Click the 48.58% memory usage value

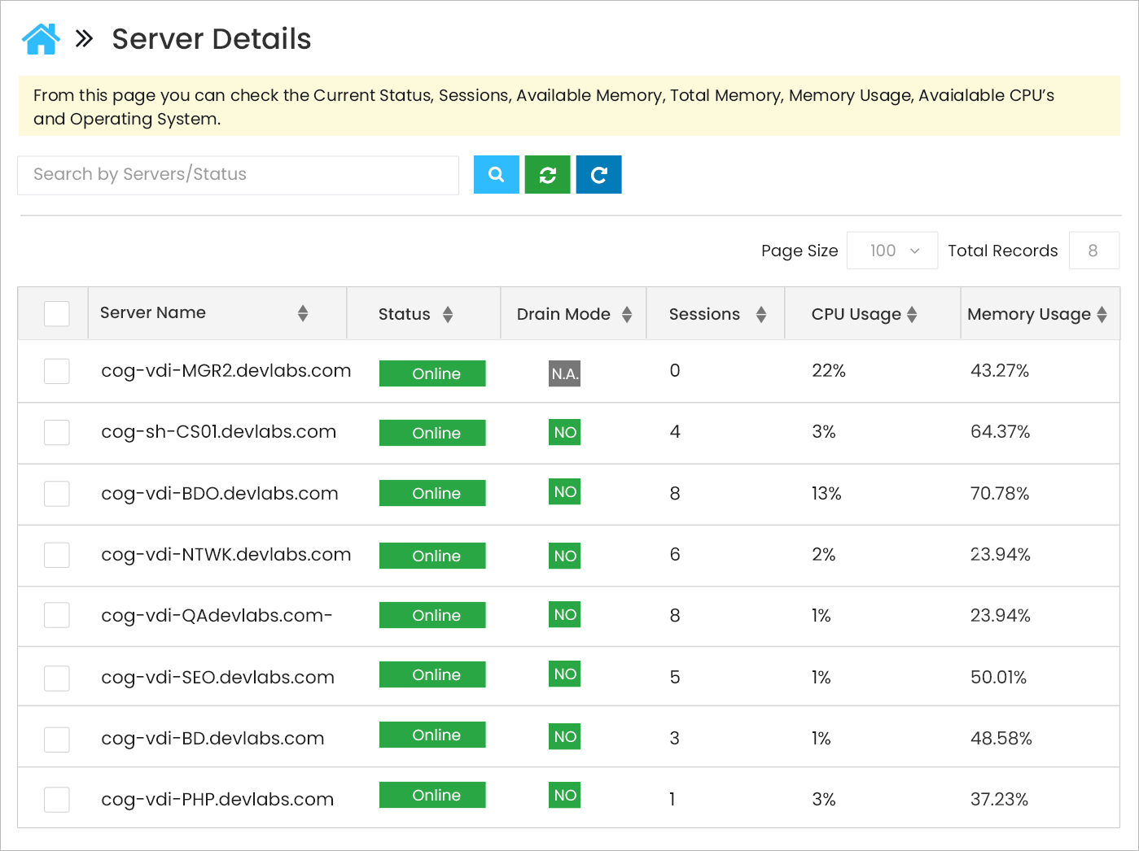[1001, 739]
